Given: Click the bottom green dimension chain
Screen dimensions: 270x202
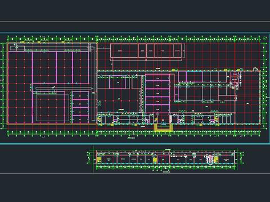Looking at the screenshot, I should (x=134, y=133).
